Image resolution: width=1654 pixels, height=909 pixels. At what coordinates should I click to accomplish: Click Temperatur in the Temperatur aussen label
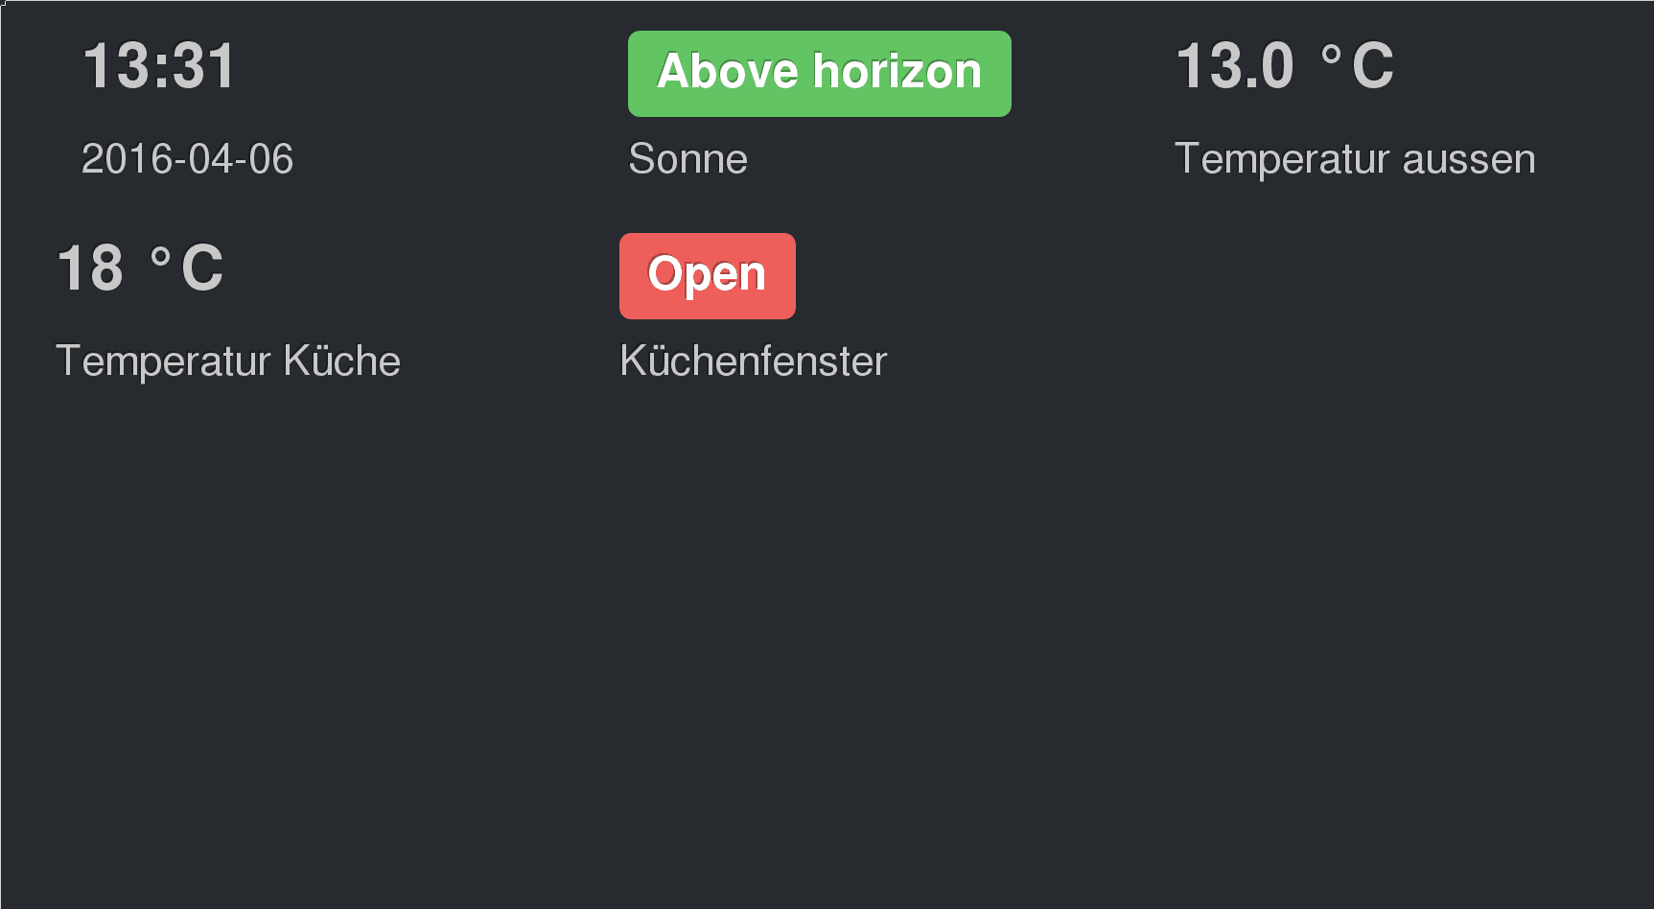[1281, 159]
